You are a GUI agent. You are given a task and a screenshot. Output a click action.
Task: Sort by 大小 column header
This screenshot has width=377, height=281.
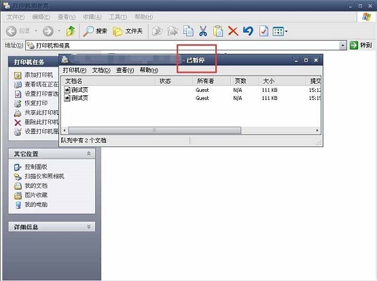click(x=283, y=81)
